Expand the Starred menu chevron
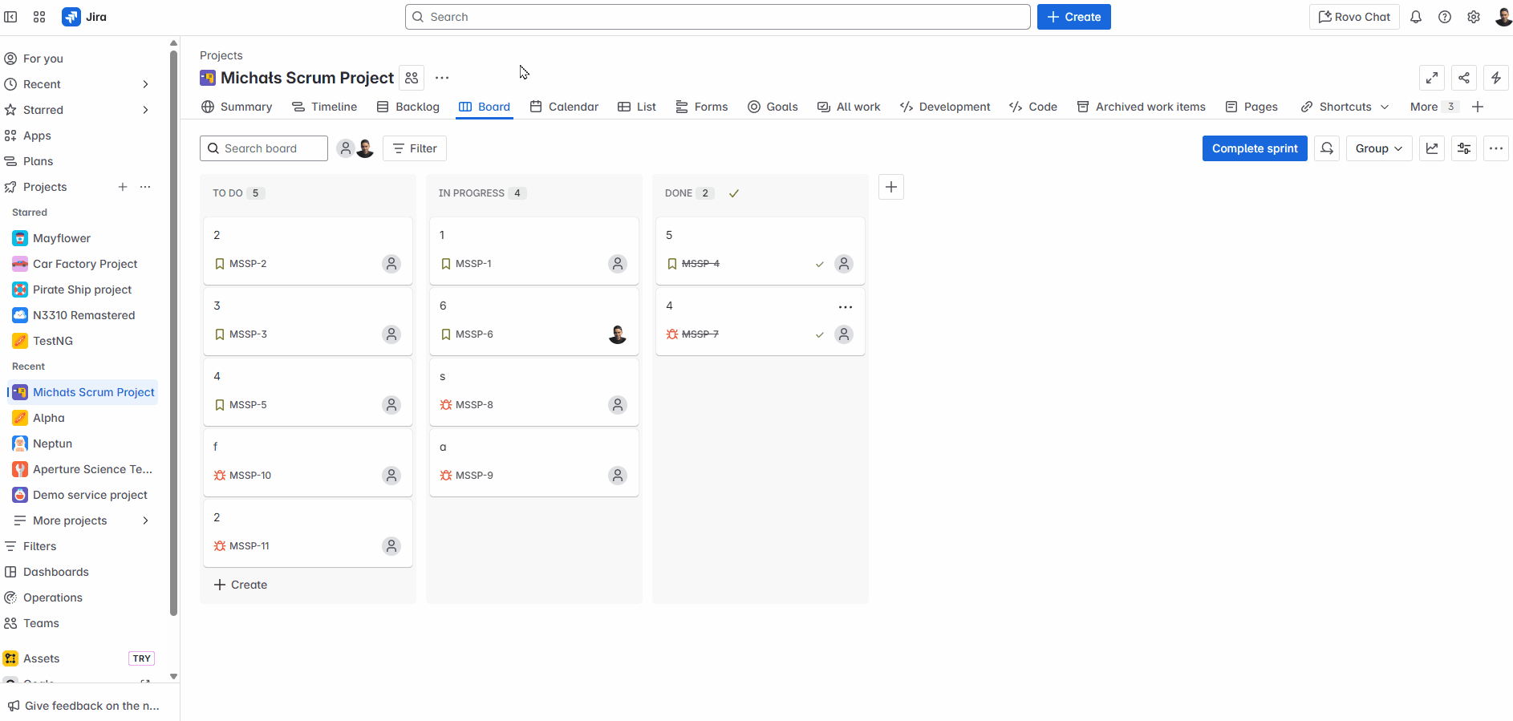The height and width of the screenshot is (721, 1513). tap(145, 110)
